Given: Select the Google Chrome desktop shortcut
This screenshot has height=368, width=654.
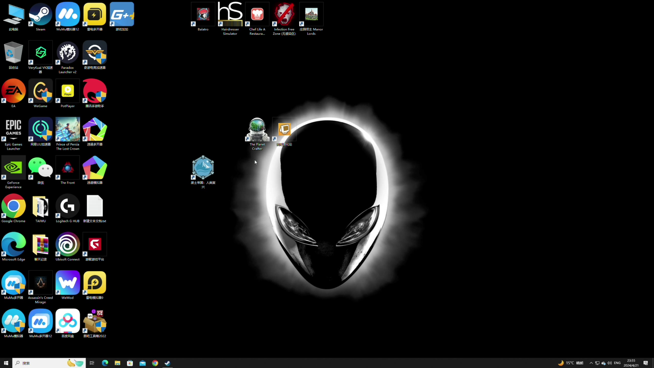Looking at the screenshot, I should [13, 208].
